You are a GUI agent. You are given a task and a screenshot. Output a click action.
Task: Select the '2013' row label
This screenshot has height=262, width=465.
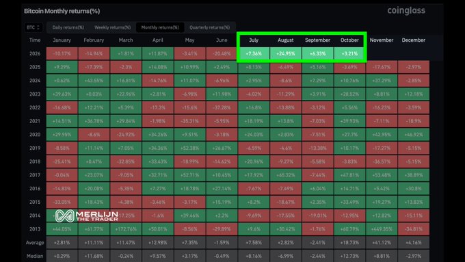pos(35,229)
